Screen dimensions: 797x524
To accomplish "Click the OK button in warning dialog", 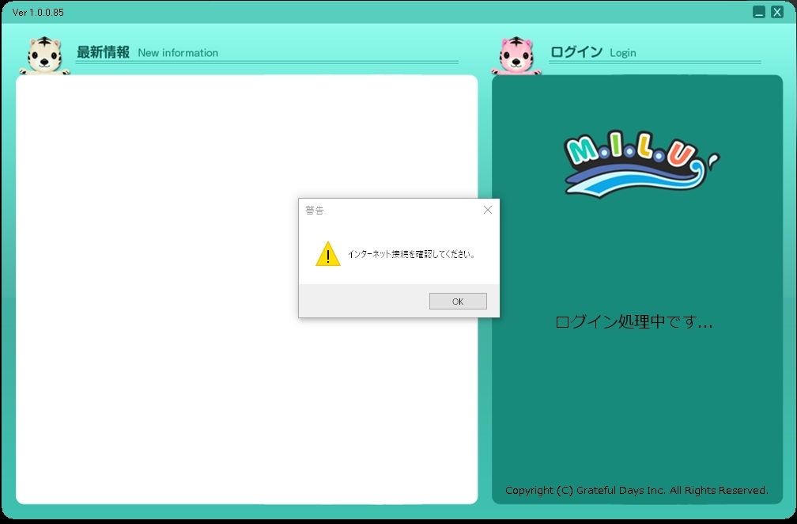I will (x=458, y=302).
